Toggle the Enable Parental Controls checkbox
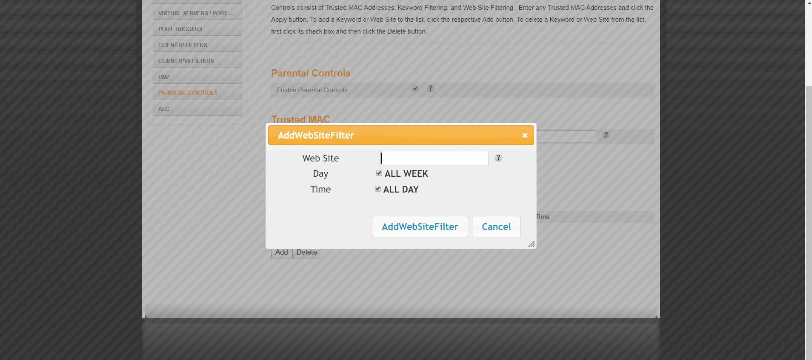Screen dimensions: 812x360 click(415, 88)
